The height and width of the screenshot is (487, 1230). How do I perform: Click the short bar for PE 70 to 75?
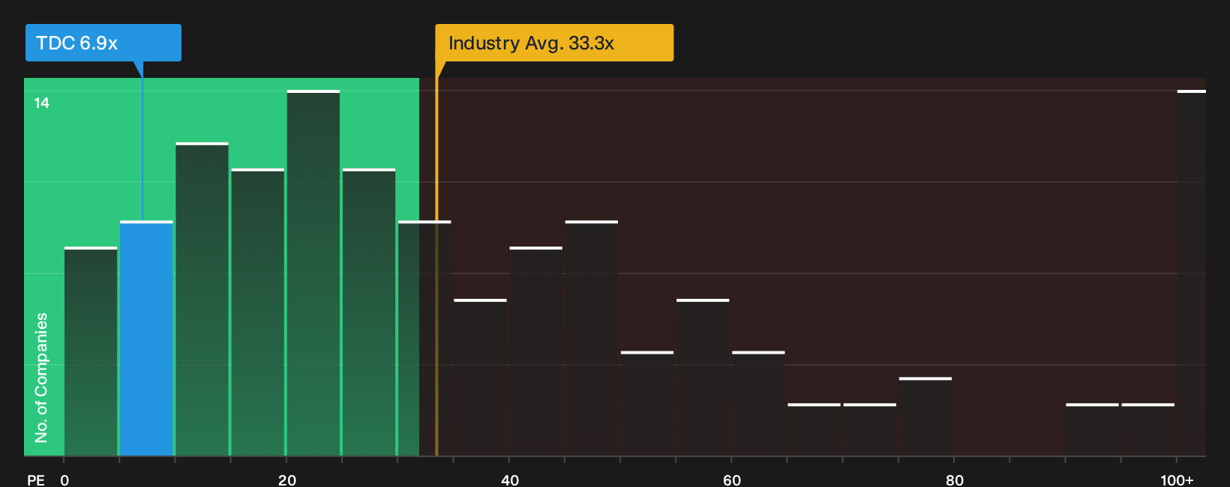click(870, 430)
